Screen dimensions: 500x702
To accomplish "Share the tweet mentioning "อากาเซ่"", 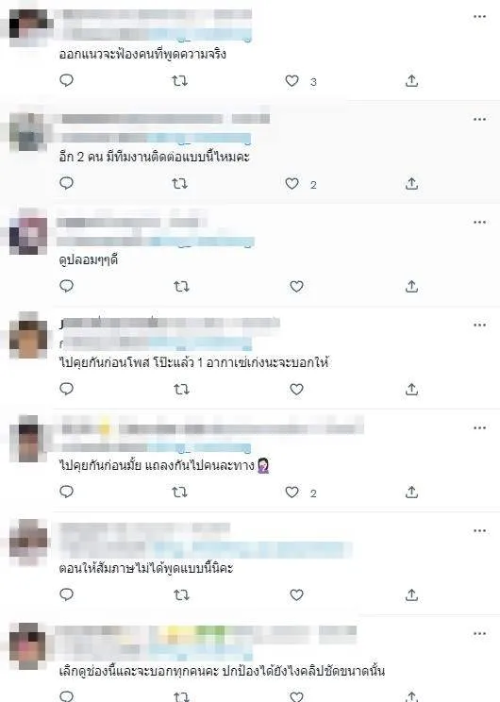I will [411, 389].
